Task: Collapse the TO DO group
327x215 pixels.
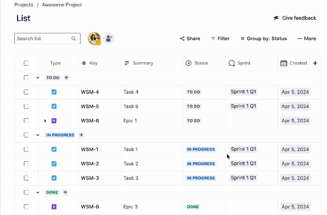Action: [x=37, y=78]
